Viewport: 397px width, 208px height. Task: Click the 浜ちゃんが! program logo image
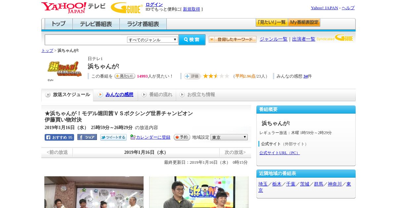[x=65, y=69]
